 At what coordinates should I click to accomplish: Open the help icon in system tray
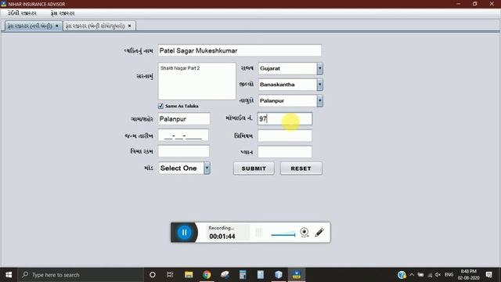(402, 275)
